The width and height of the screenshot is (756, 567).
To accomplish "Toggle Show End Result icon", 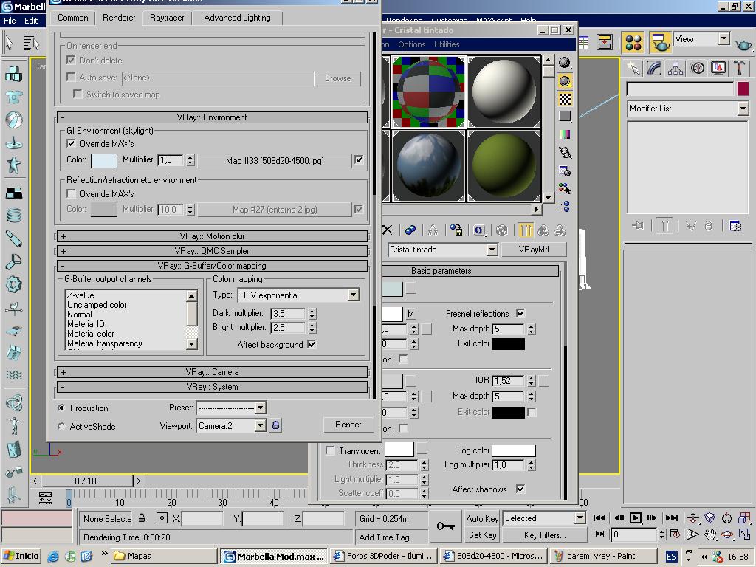I will (526, 230).
